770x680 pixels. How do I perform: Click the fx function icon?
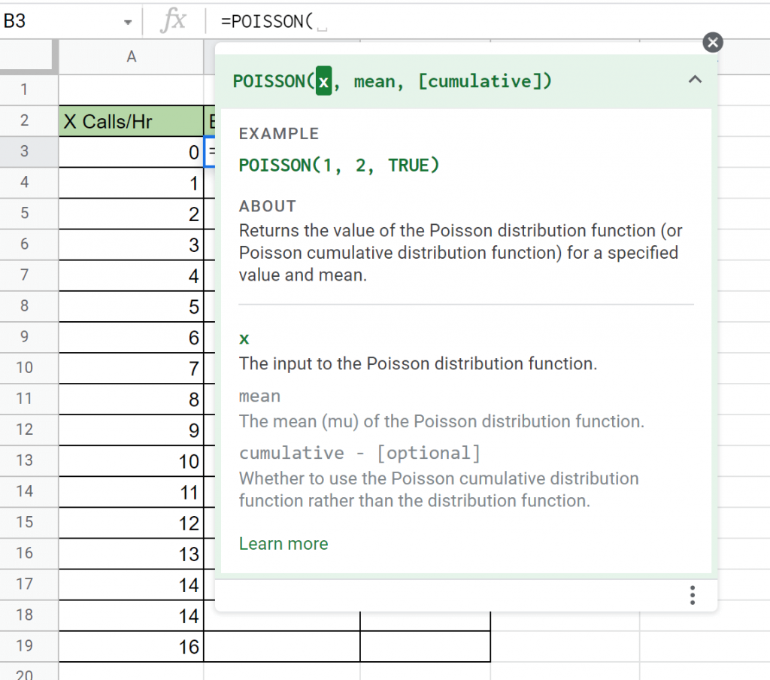coord(173,21)
